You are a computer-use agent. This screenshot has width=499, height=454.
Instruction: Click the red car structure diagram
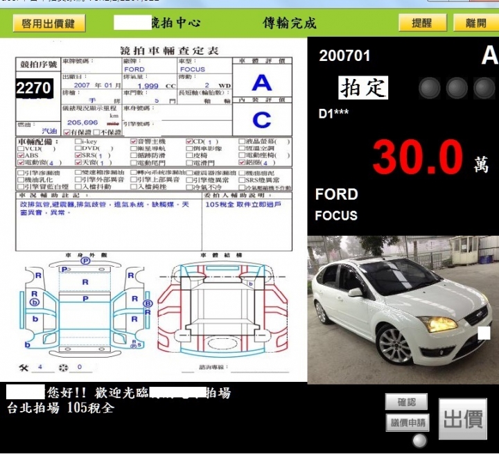(x=222, y=309)
